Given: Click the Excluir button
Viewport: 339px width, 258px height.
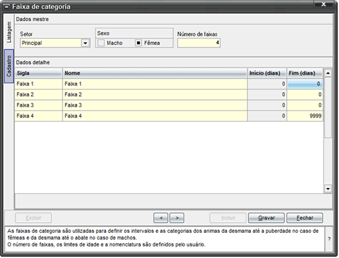Looking at the screenshot, I should click(x=33, y=218).
